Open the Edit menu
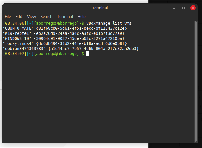The image size is (202, 148). pyautogui.click(x=19, y=16)
